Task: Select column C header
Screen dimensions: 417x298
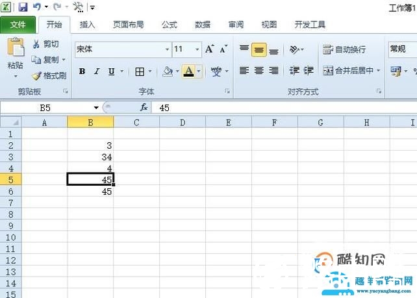Action: click(x=136, y=123)
